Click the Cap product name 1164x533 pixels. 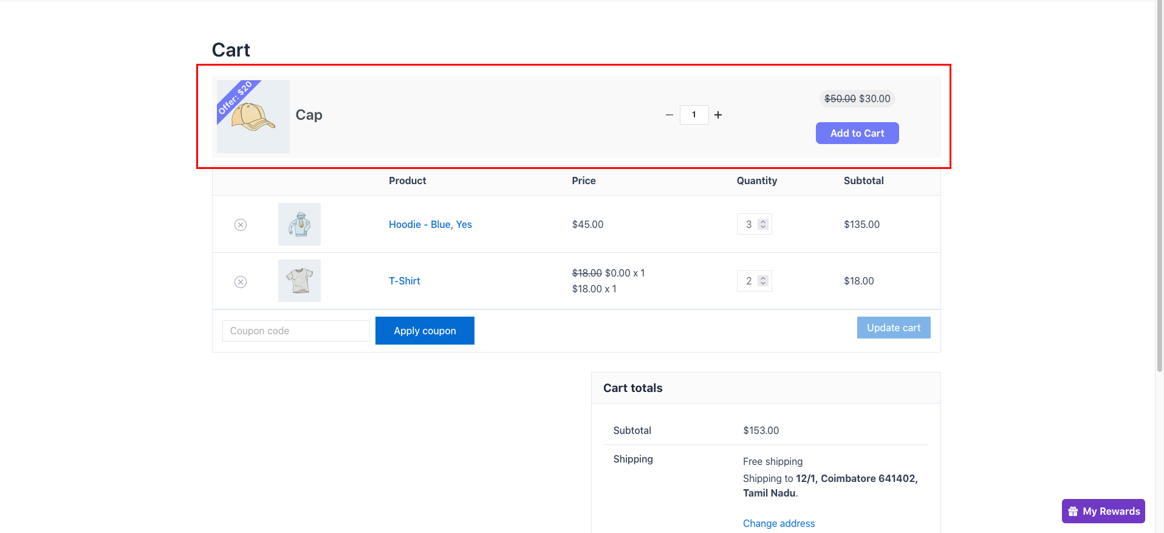[x=309, y=115]
